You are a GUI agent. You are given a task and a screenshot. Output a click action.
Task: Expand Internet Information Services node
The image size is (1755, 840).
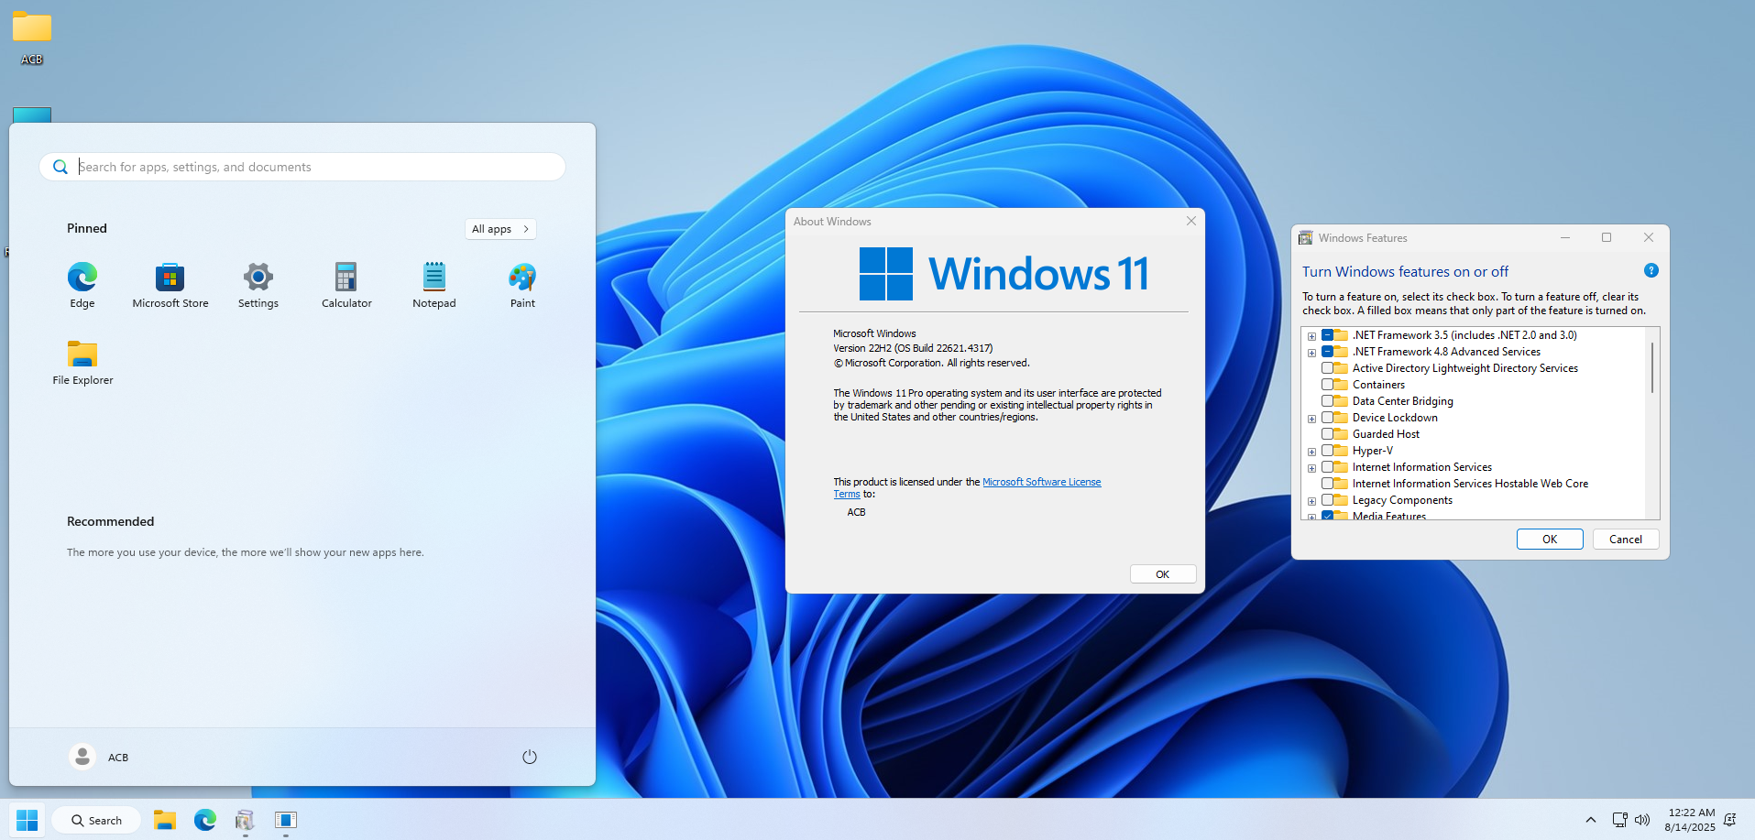(1311, 468)
